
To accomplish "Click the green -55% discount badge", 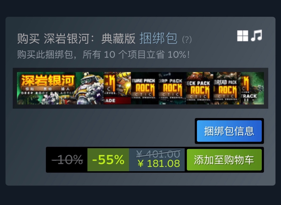I will pyautogui.click(x=108, y=159).
